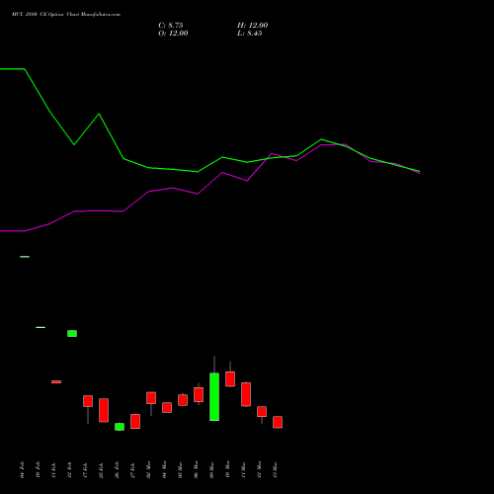Select the last red candle on 13 Mar
The image size is (494, 494).
tap(278, 422)
